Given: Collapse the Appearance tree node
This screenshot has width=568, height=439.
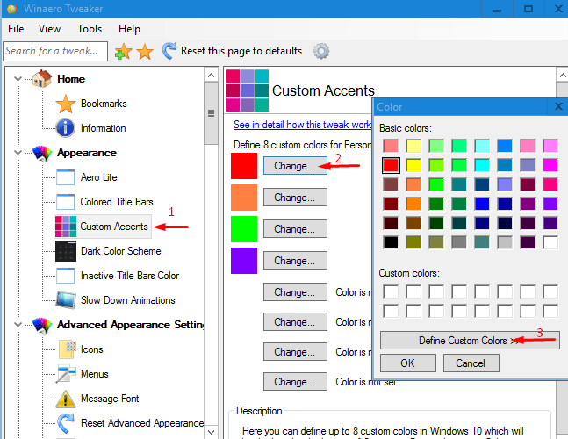Looking at the screenshot, I should [18, 153].
